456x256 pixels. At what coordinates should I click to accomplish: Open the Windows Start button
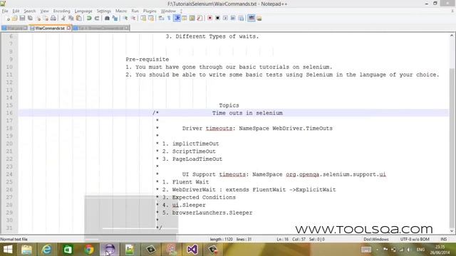pos(8,250)
